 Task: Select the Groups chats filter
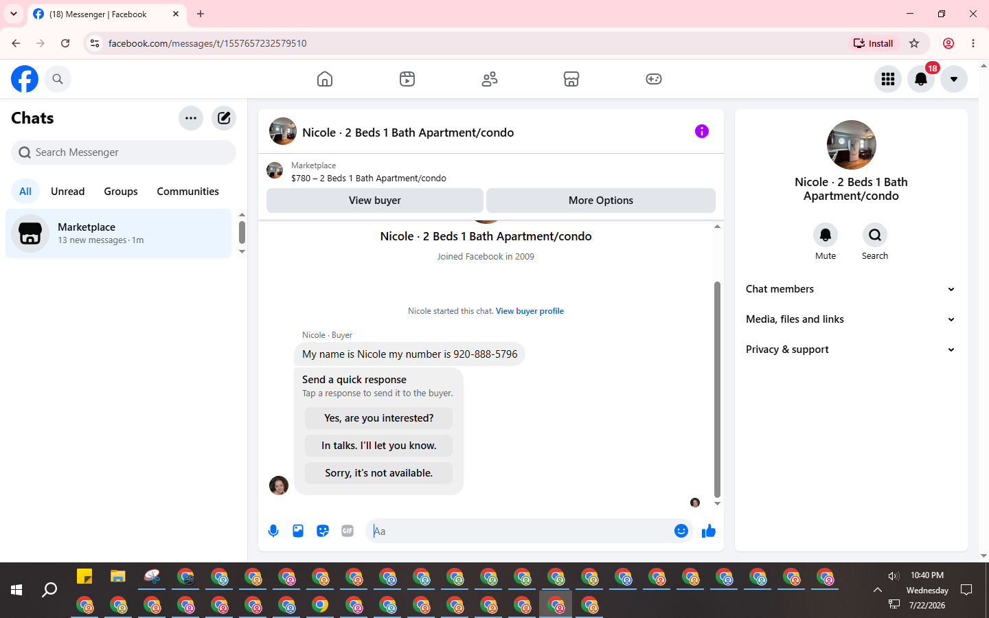coord(121,192)
